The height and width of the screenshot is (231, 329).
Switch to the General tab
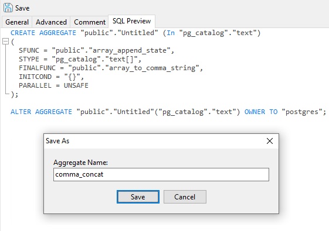click(x=17, y=22)
